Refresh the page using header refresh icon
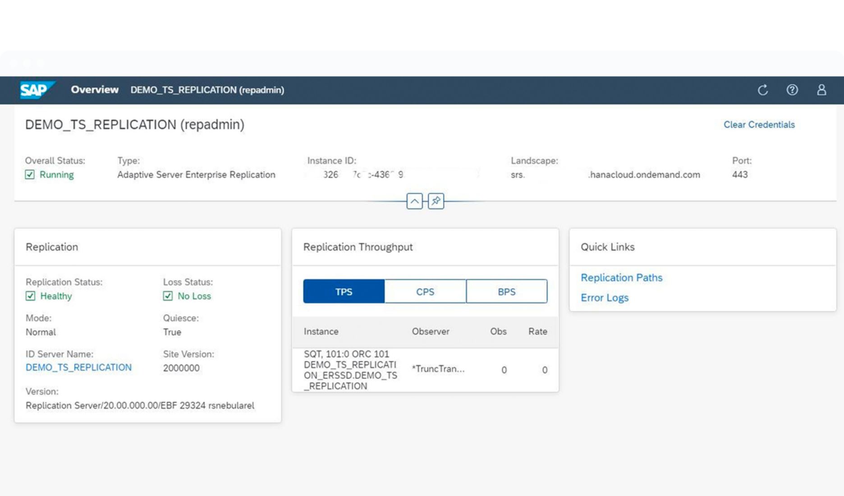The image size is (844, 496). 762,90
